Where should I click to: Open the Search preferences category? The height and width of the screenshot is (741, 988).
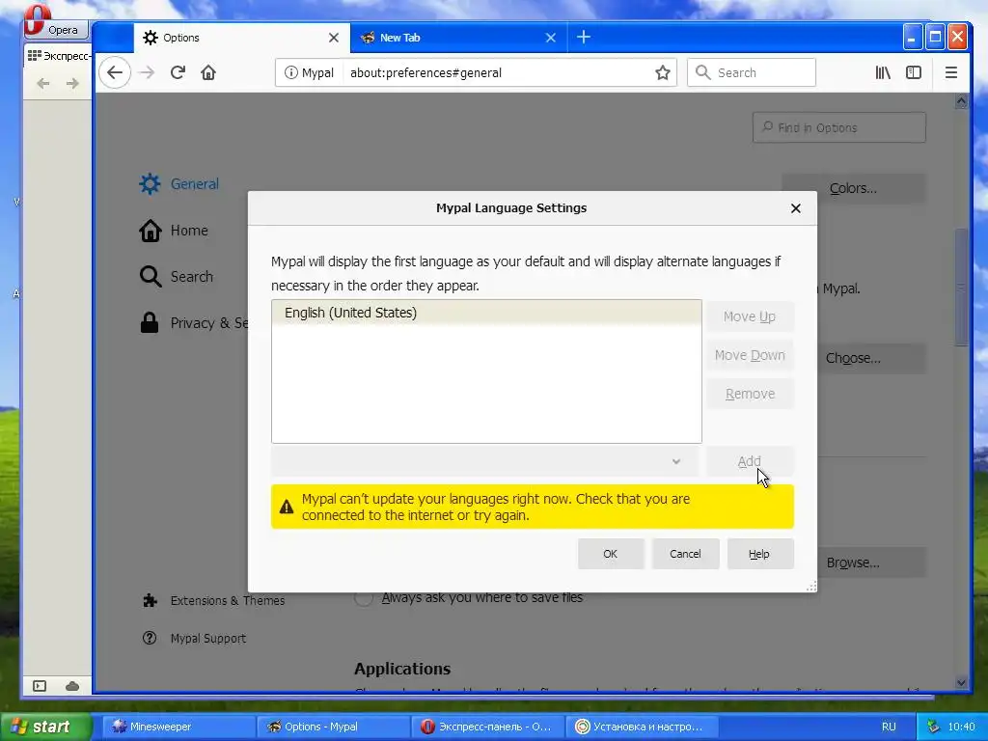[177, 277]
